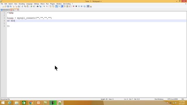187x105 pixels.
Task: Open the Replace dialog from the toolbar
Action: pyautogui.click(x=40, y=6)
